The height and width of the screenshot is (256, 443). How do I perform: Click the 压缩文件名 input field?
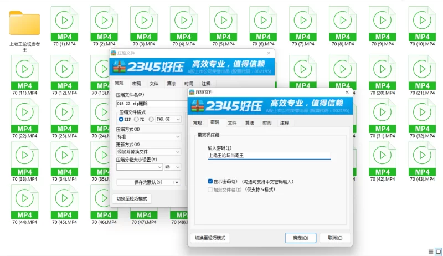151,104
